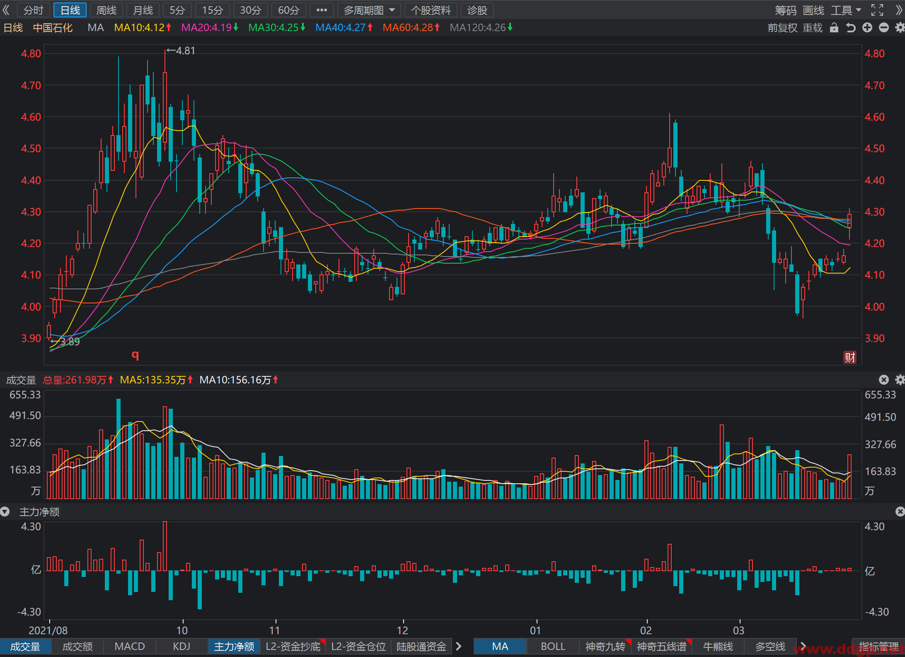Click the undo arrow icon
905x657 pixels.
pos(851,28)
